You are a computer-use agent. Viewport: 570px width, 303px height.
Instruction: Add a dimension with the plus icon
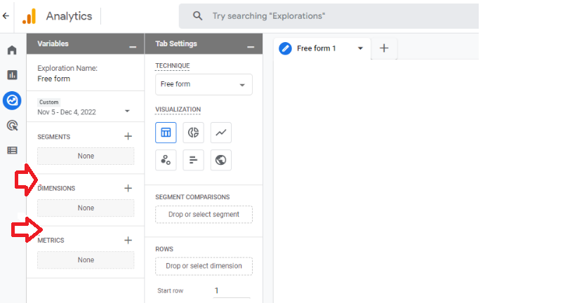coord(128,188)
